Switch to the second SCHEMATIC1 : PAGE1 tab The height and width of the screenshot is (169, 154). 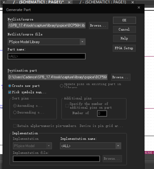coord(103,2)
